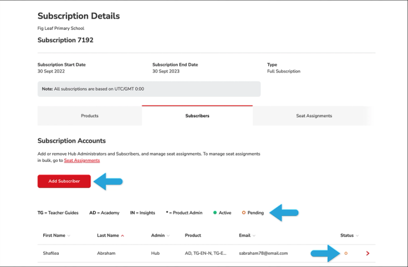Click the blue arrow pointing at status circle
This screenshot has height=267, width=408.
325,253
